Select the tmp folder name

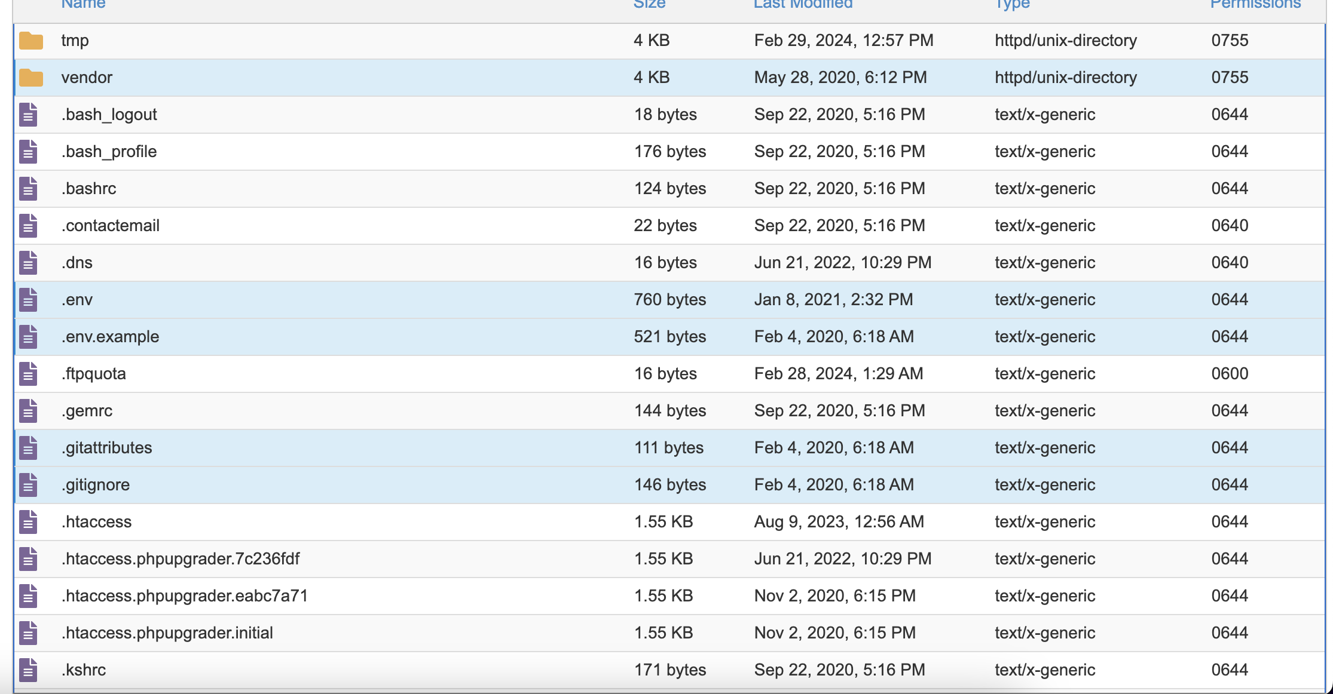click(x=75, y=41)
